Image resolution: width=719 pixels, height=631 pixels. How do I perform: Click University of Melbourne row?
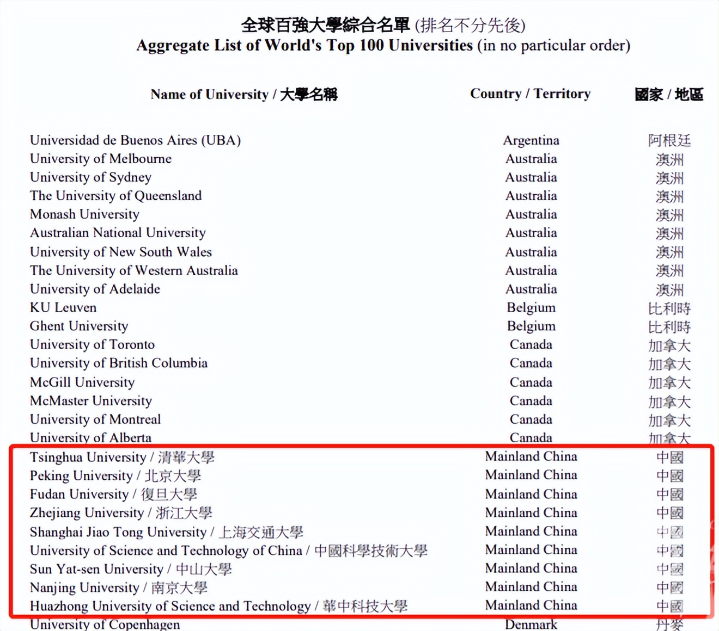100,158
